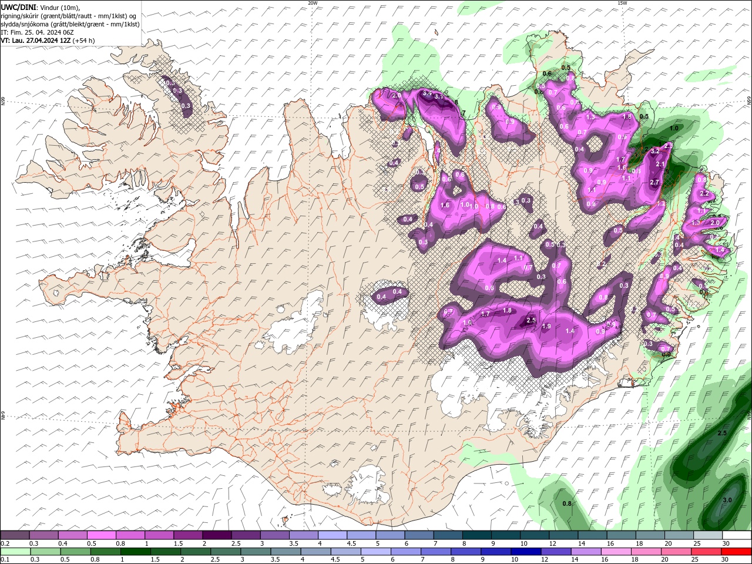Click the 2.1 snowfall value
Screen dimensions: 752x564
pos(660,164)
